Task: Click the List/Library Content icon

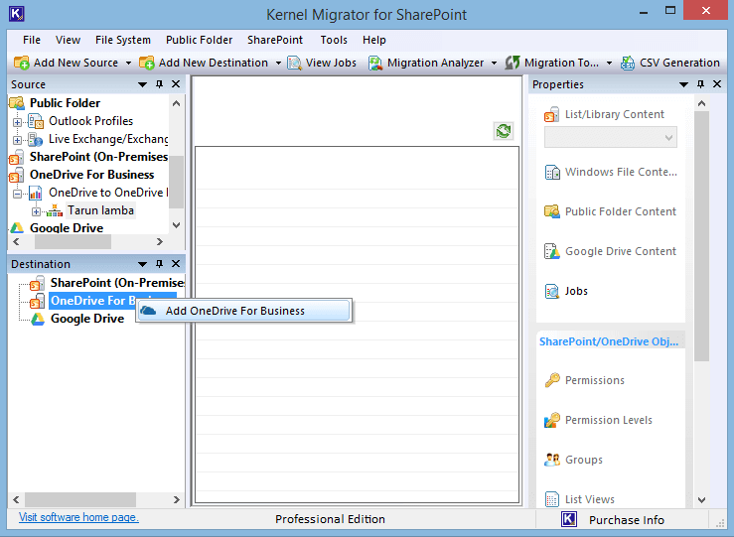Action: coord(552,114)
